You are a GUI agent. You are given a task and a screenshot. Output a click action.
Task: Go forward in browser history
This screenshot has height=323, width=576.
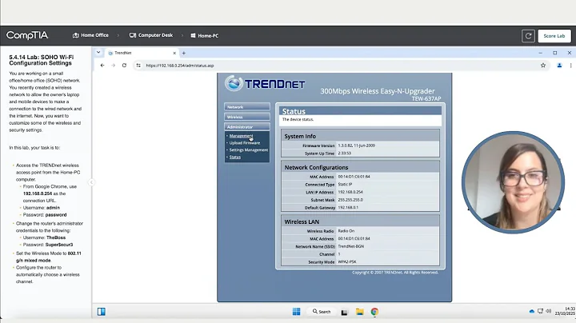[113, 66]
